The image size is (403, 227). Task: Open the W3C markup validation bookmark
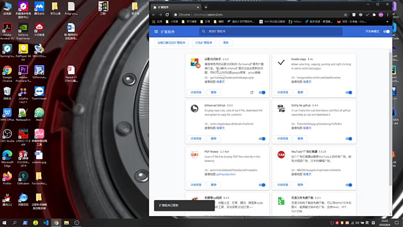(273, 22)
